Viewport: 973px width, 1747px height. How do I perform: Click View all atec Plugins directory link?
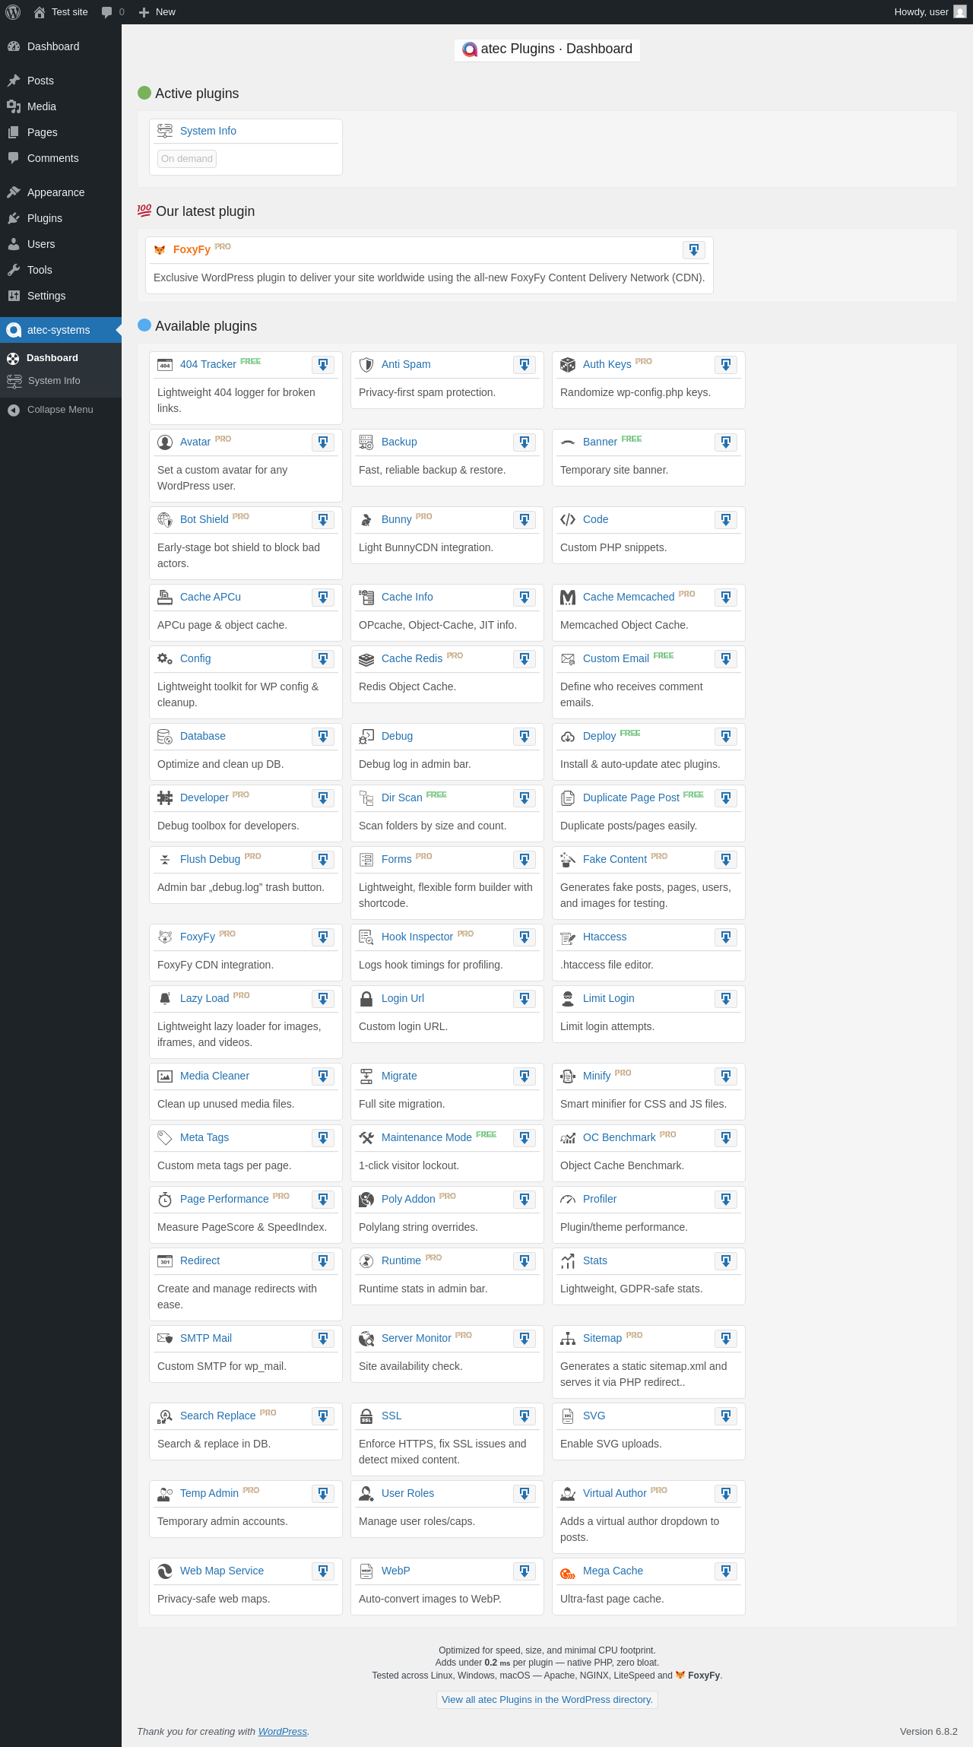pyautogui.click(x=547, y=1699)
